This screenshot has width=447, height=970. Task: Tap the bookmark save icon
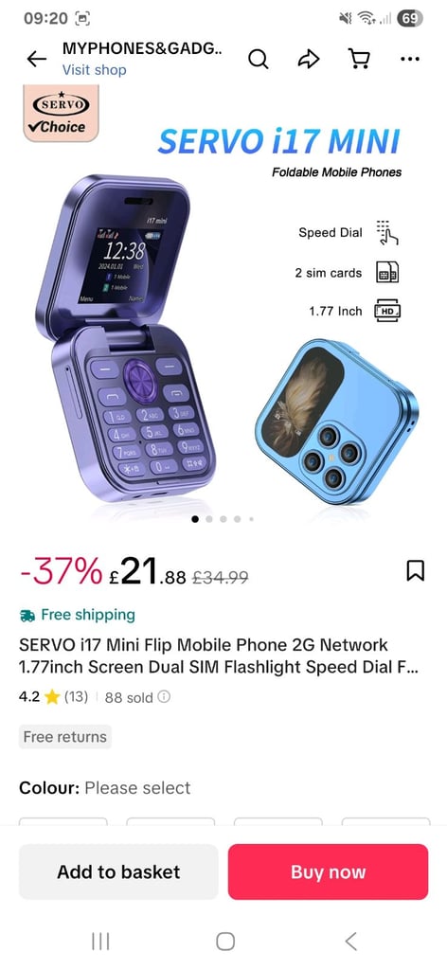(415, 570)
